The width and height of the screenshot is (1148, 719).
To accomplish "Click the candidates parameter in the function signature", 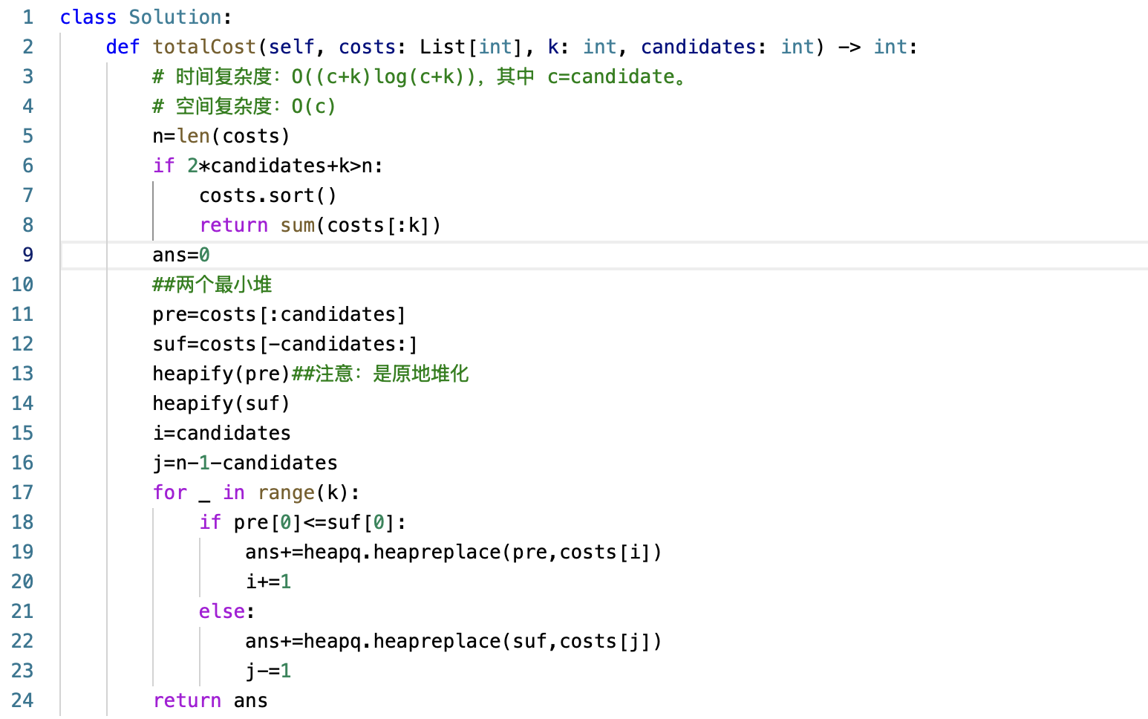I will [x=697, y=46].
